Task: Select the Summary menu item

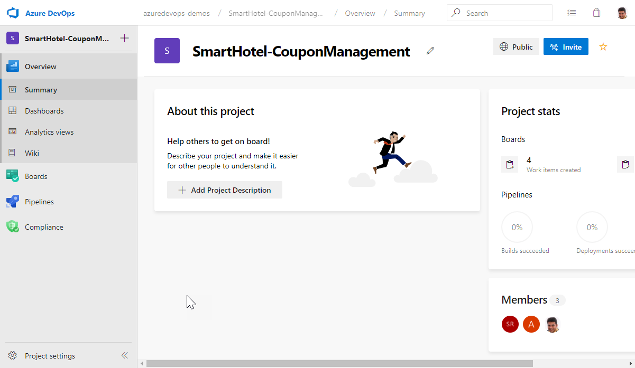Action: point(69,90)
